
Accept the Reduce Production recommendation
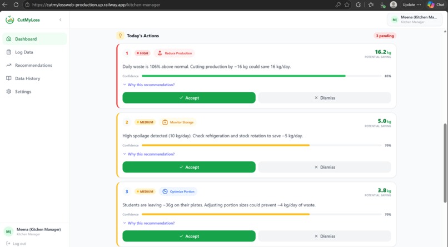189,98
